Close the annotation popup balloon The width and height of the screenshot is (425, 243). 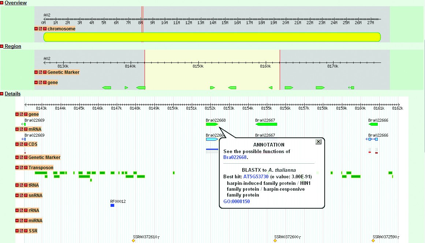318,142
